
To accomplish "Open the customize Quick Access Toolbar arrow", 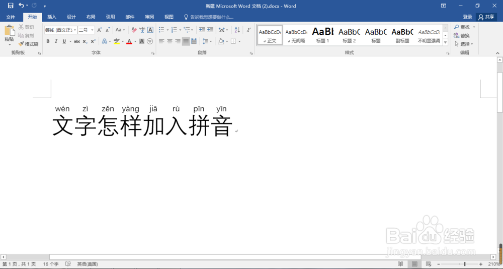I will coord(45,6).
